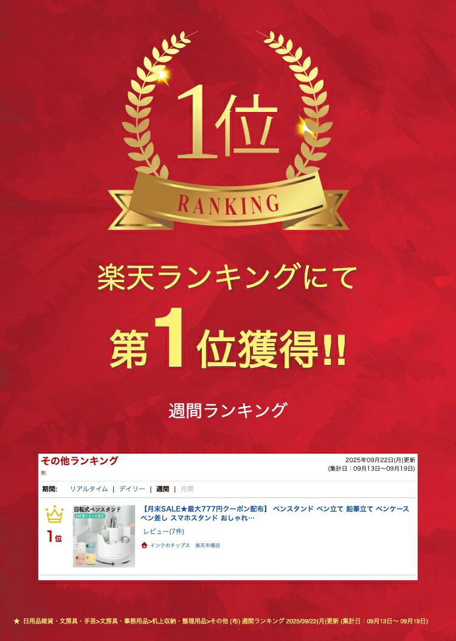This screenshot has height=641, width=456.
Task: Select the 週間 period tab
Action: coord(162,489)
